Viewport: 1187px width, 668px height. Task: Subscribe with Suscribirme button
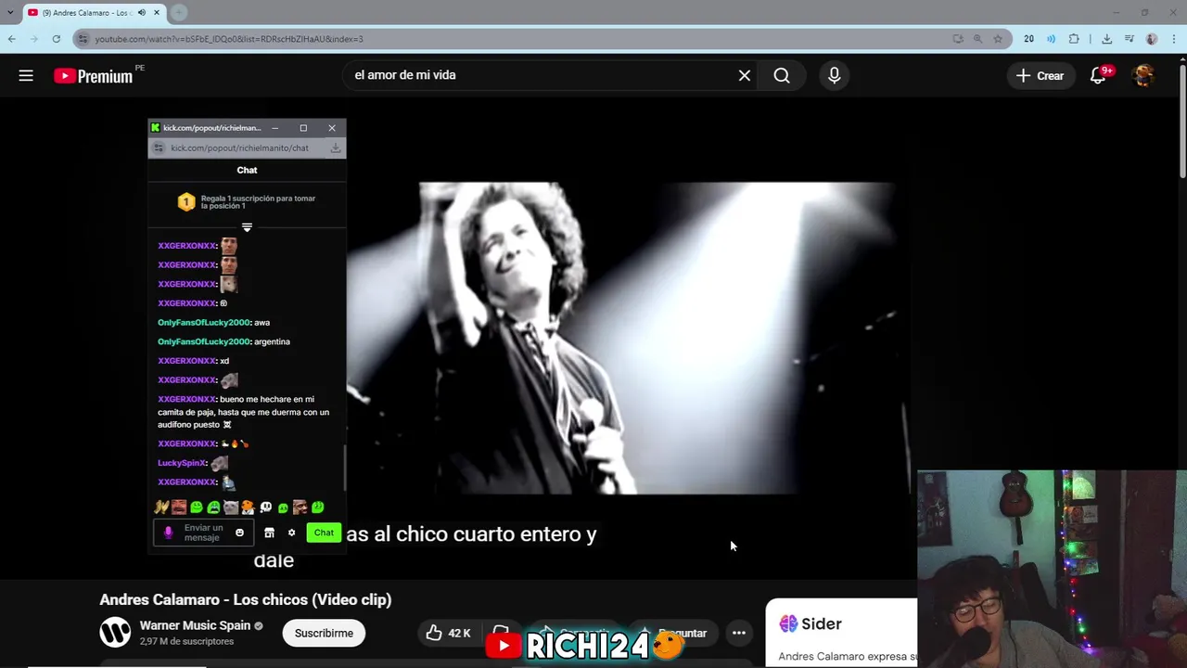pos(324,633)
